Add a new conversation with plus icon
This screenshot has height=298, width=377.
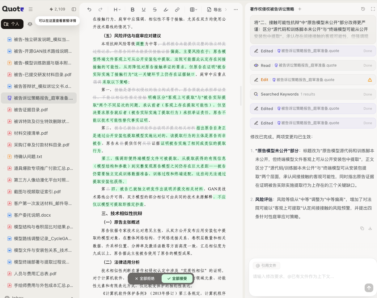pyautogui.click(x=299, y=9)
